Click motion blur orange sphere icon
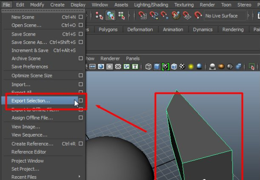 pyautogui.click(x=221, y=67)
